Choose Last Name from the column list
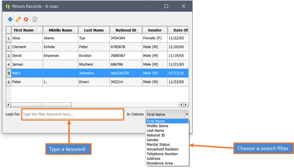This screenshot has width=294, height=168. 155,130
